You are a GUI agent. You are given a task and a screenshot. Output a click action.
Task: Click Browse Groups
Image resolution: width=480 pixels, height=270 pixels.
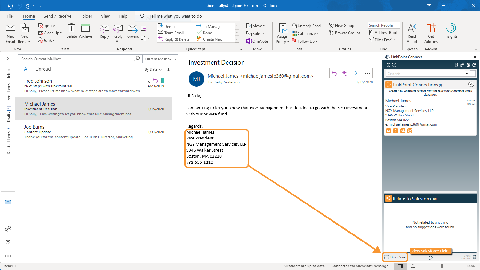tap(345, 33)
